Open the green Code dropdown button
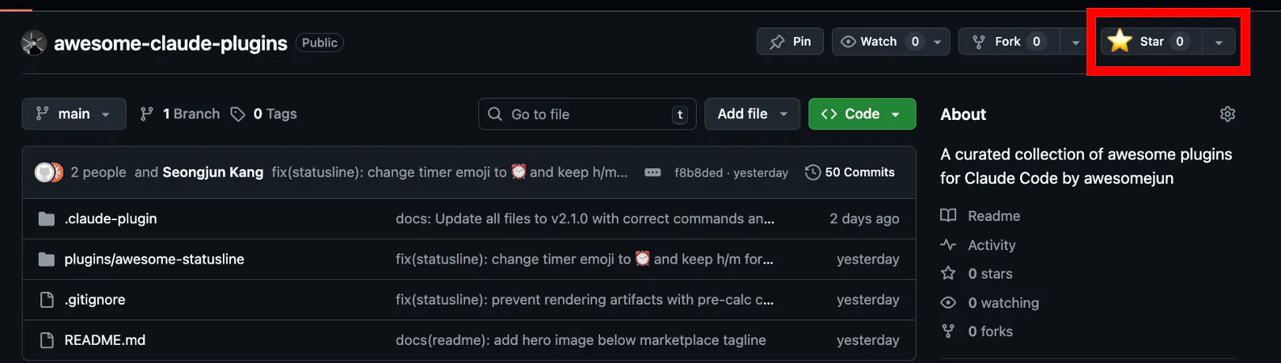This screenshot has height=363, width=1281. 862,114
